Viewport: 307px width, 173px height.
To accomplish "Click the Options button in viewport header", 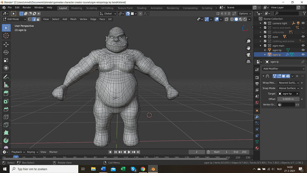I will 245,14.
